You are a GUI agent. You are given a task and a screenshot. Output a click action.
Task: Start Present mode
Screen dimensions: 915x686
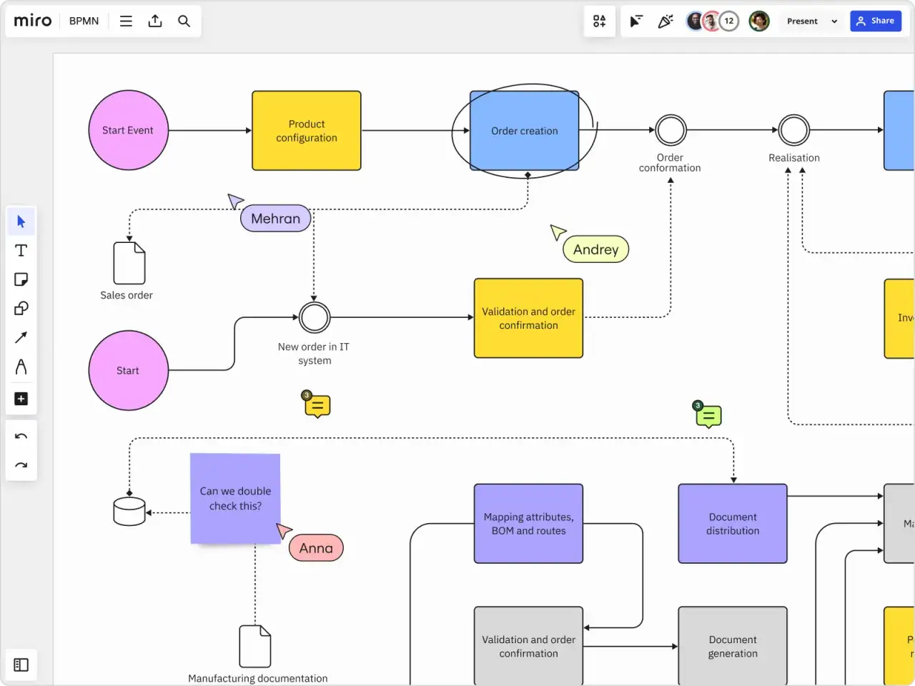802,21
